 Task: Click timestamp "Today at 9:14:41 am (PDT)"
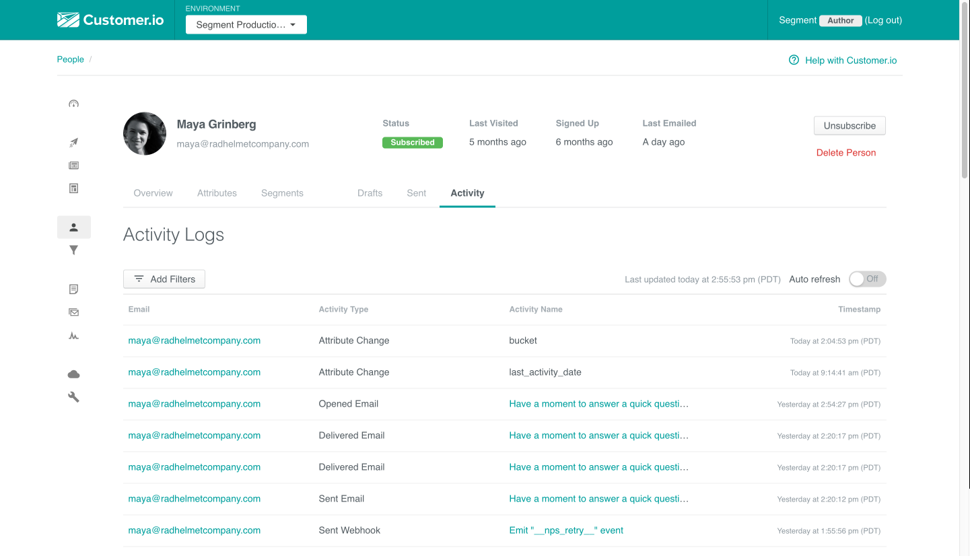(x=835, y=373)
